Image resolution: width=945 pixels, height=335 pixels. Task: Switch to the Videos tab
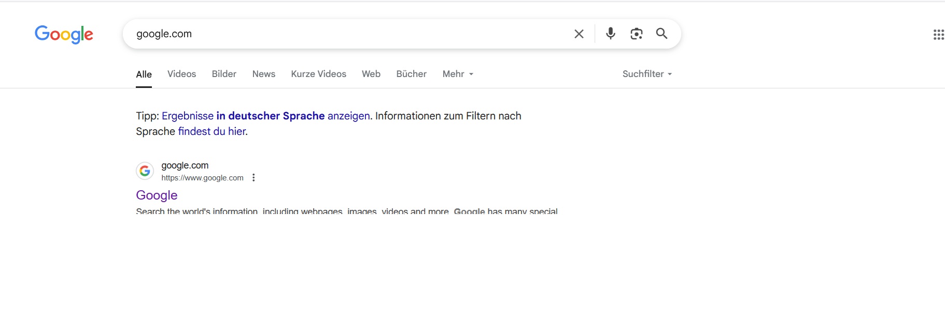(181, 74)
